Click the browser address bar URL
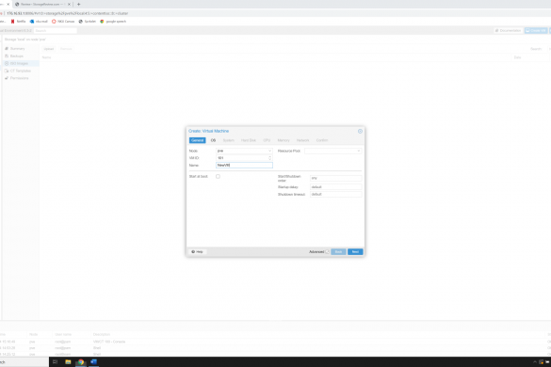 68,13
